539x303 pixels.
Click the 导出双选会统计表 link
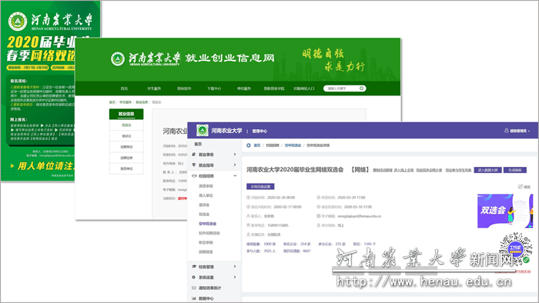click(429, 170)
